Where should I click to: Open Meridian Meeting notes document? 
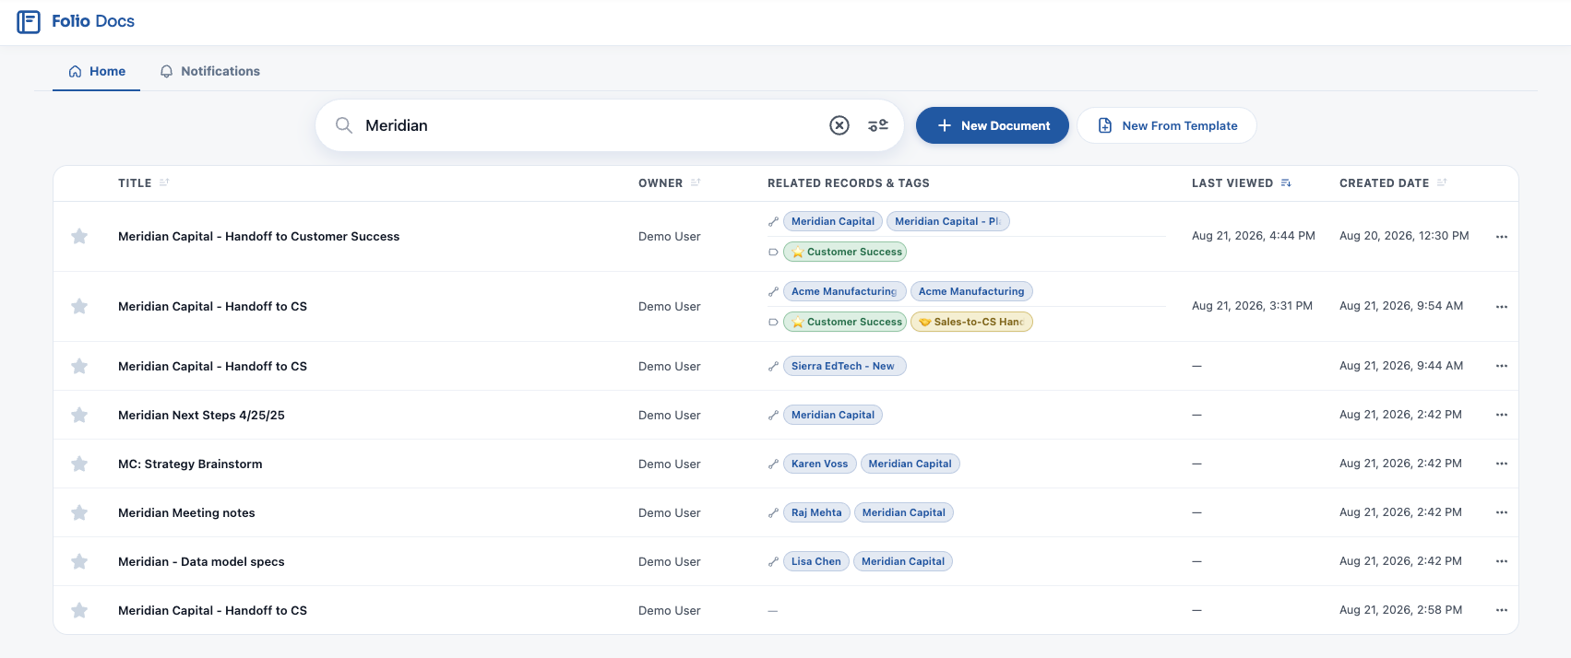point(186,512)
